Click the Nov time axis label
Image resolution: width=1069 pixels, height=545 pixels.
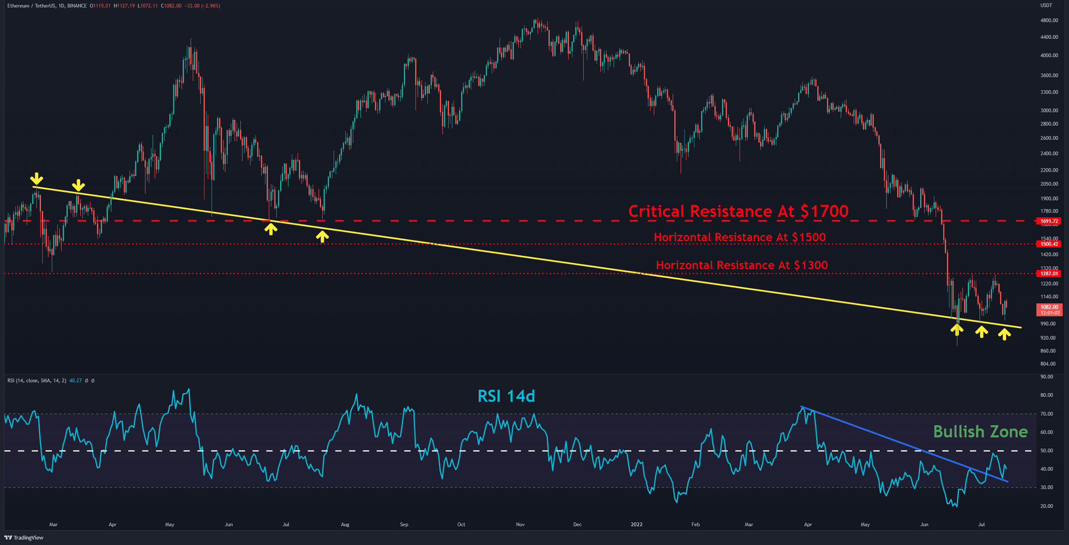(520, 525)
